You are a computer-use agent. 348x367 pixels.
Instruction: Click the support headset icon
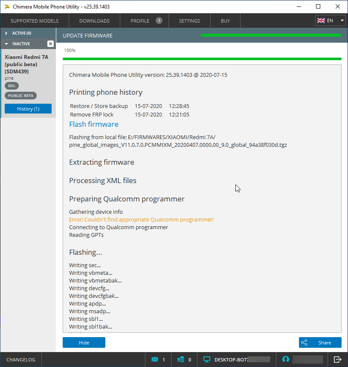(x=286, y=359)
